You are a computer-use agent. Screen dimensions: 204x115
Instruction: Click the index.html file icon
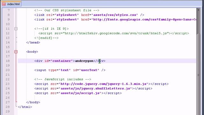click(4, 4)
